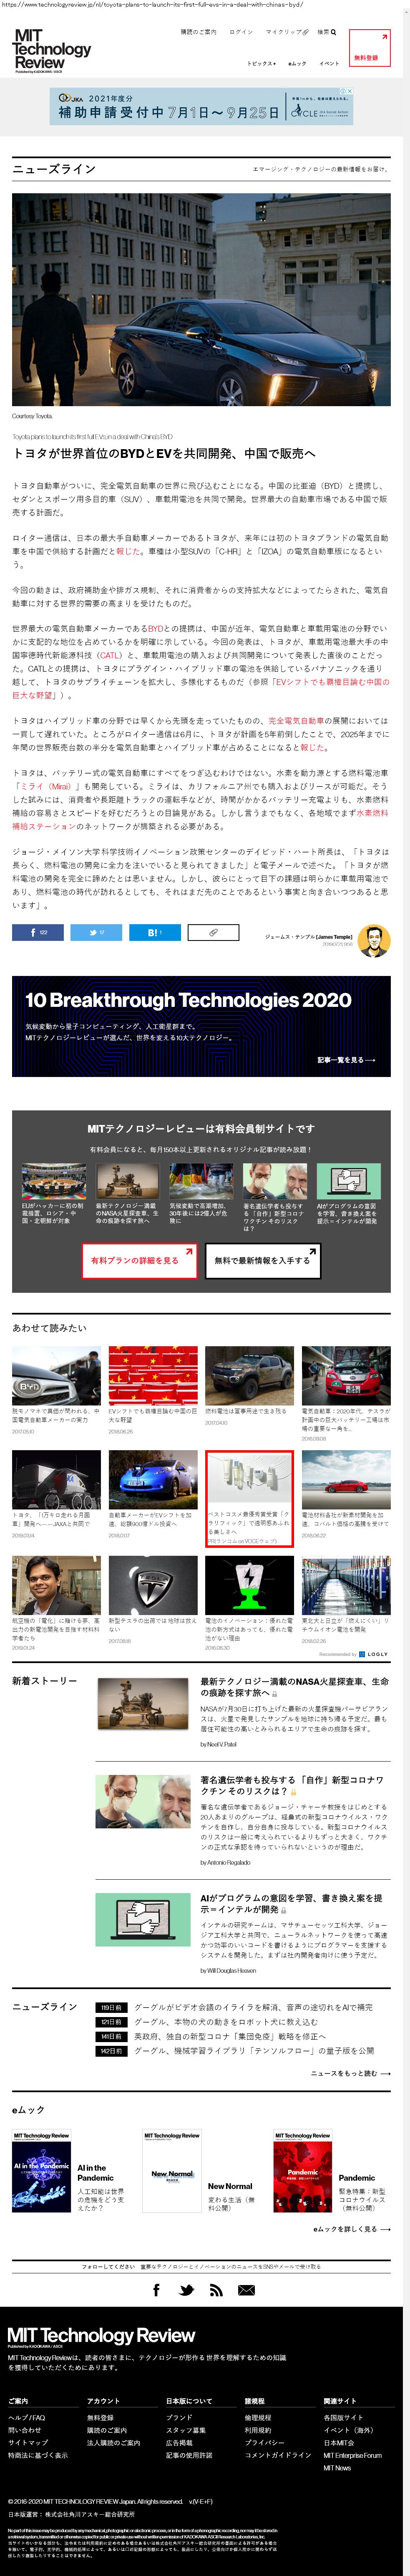This screenshot has height=2576, width=410.
Task: Click 日本MIT会 in the footer
Action: pyautogui.click(x=339, y=2442)
